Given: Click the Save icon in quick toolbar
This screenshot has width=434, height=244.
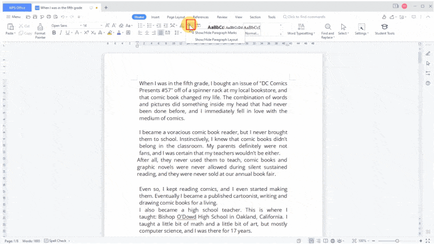Looking at the screenshot, I should point(35,17).
